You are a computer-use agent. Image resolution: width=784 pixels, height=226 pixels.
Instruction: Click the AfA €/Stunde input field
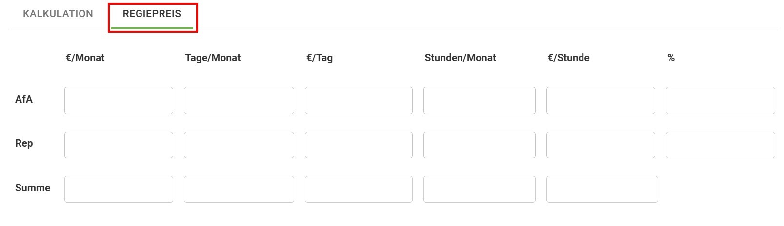coord(601,101)
